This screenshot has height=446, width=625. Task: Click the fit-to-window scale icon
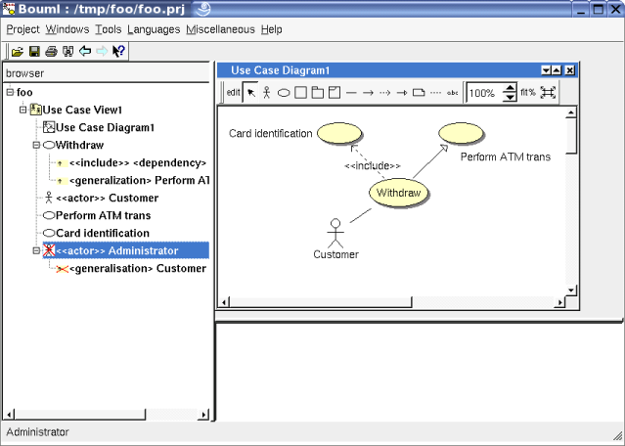click(x=548, y=93)
